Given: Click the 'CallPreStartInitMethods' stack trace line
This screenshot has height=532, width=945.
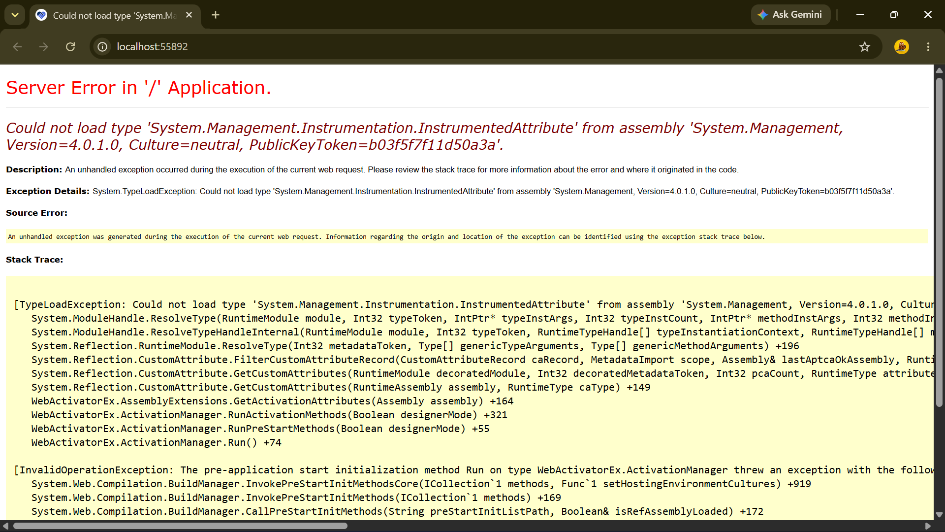Looking at the screenshot, I should [397, 512].
